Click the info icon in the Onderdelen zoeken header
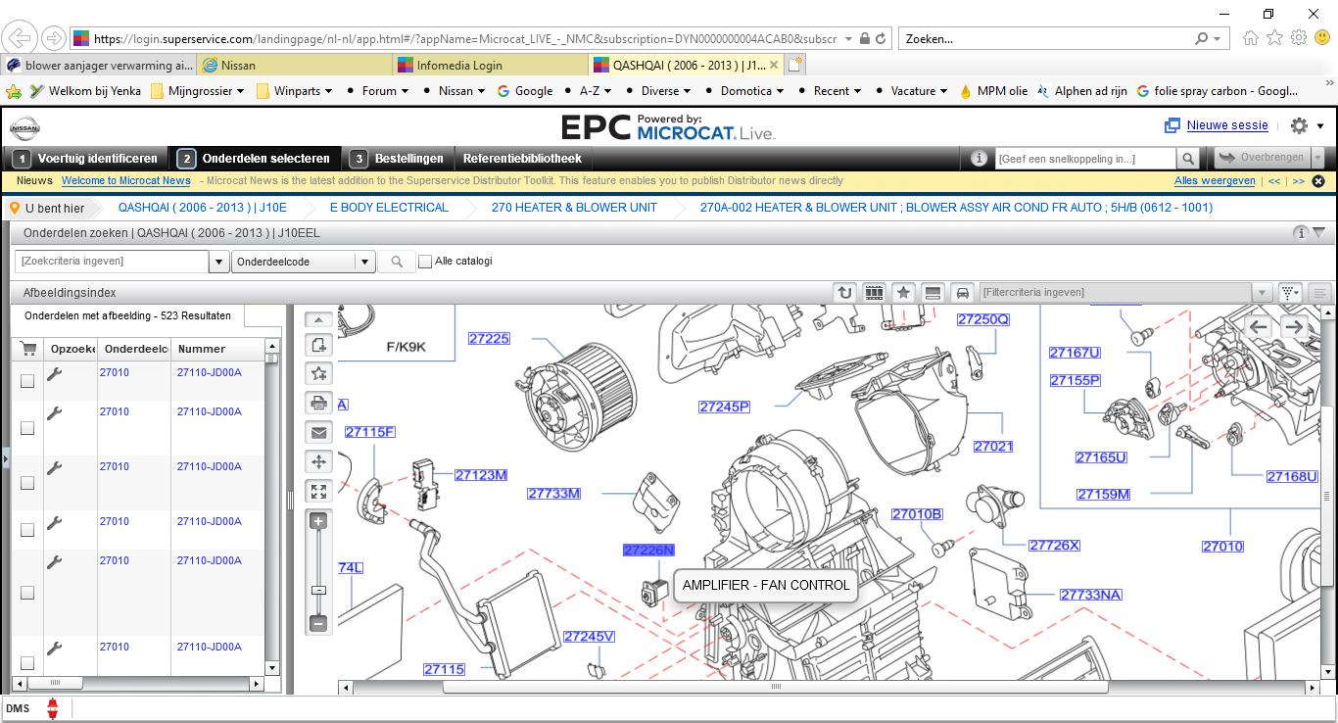The image size is (1338, 723). 1301,233
